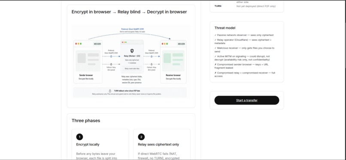This screenshot has height=160, width=346.
Task: Click 'Passive network observer' threat line
Action: 244,35
